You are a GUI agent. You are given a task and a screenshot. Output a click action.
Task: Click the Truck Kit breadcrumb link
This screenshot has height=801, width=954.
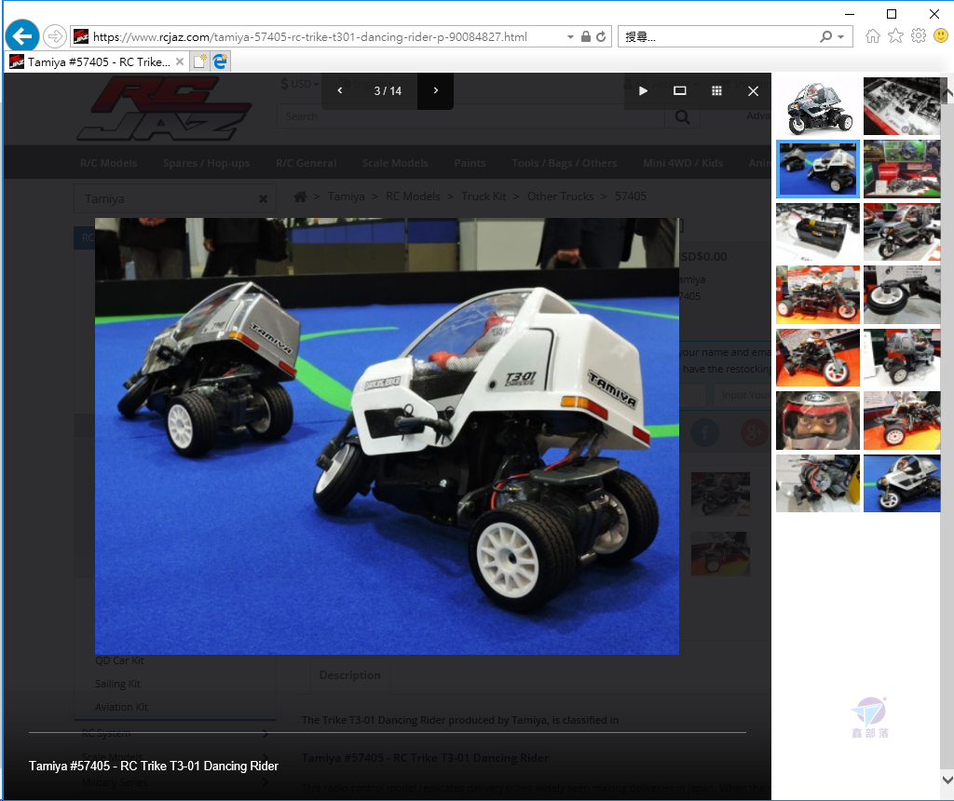(x=484, y=197)
